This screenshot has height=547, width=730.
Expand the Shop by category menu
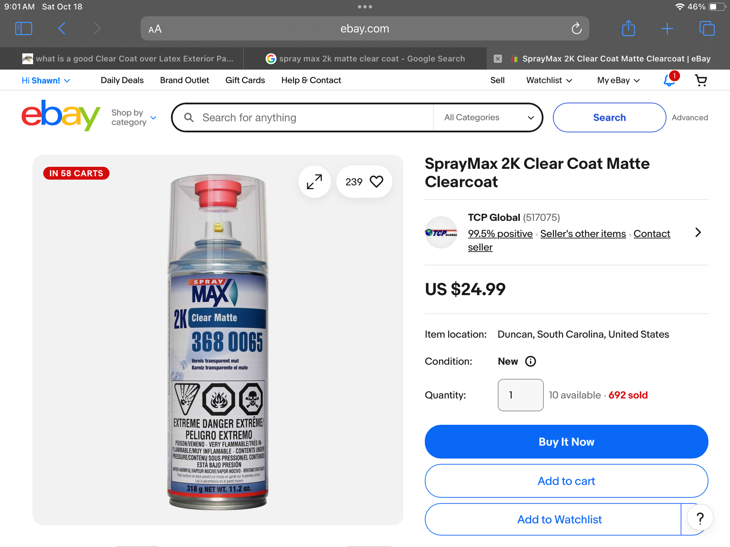tap(134, 117)
